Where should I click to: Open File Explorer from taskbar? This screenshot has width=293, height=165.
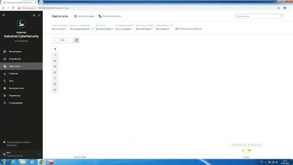pos(23,162)
